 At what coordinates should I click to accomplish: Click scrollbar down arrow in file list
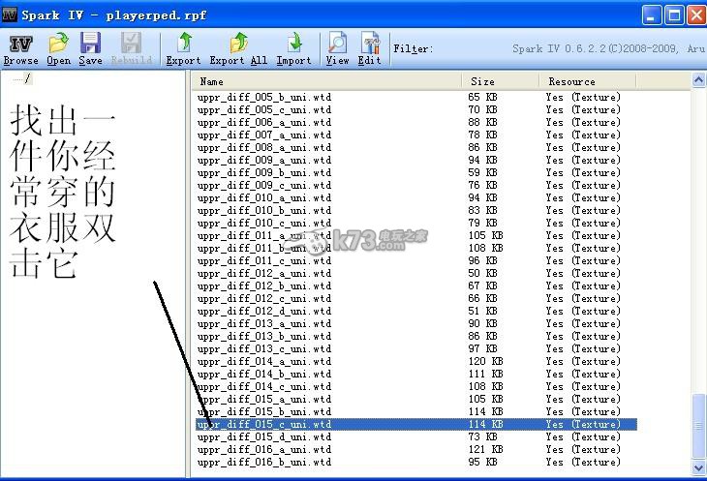pyautogui.click(x=699, y=465)
